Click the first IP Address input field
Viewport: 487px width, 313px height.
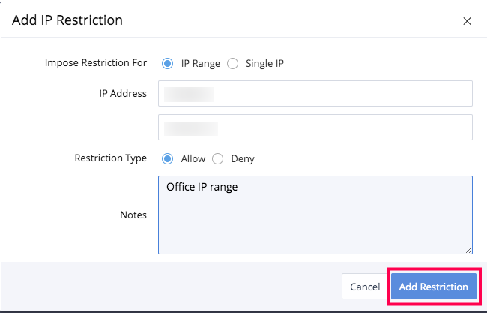point(315,94)
